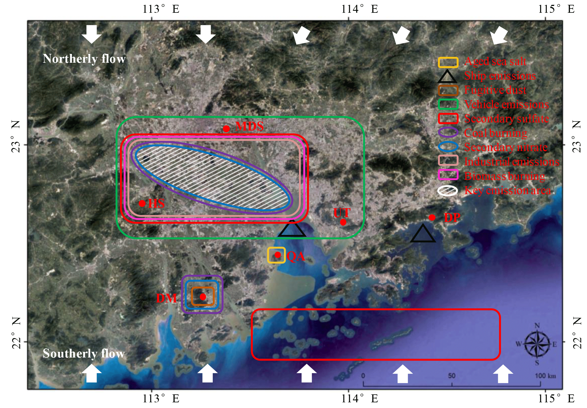Click the Industrial emissions legend box

448,161
